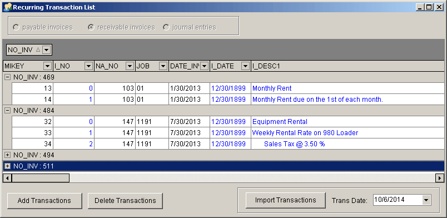Click the NO_INV sort triangle

coord(38,50)
